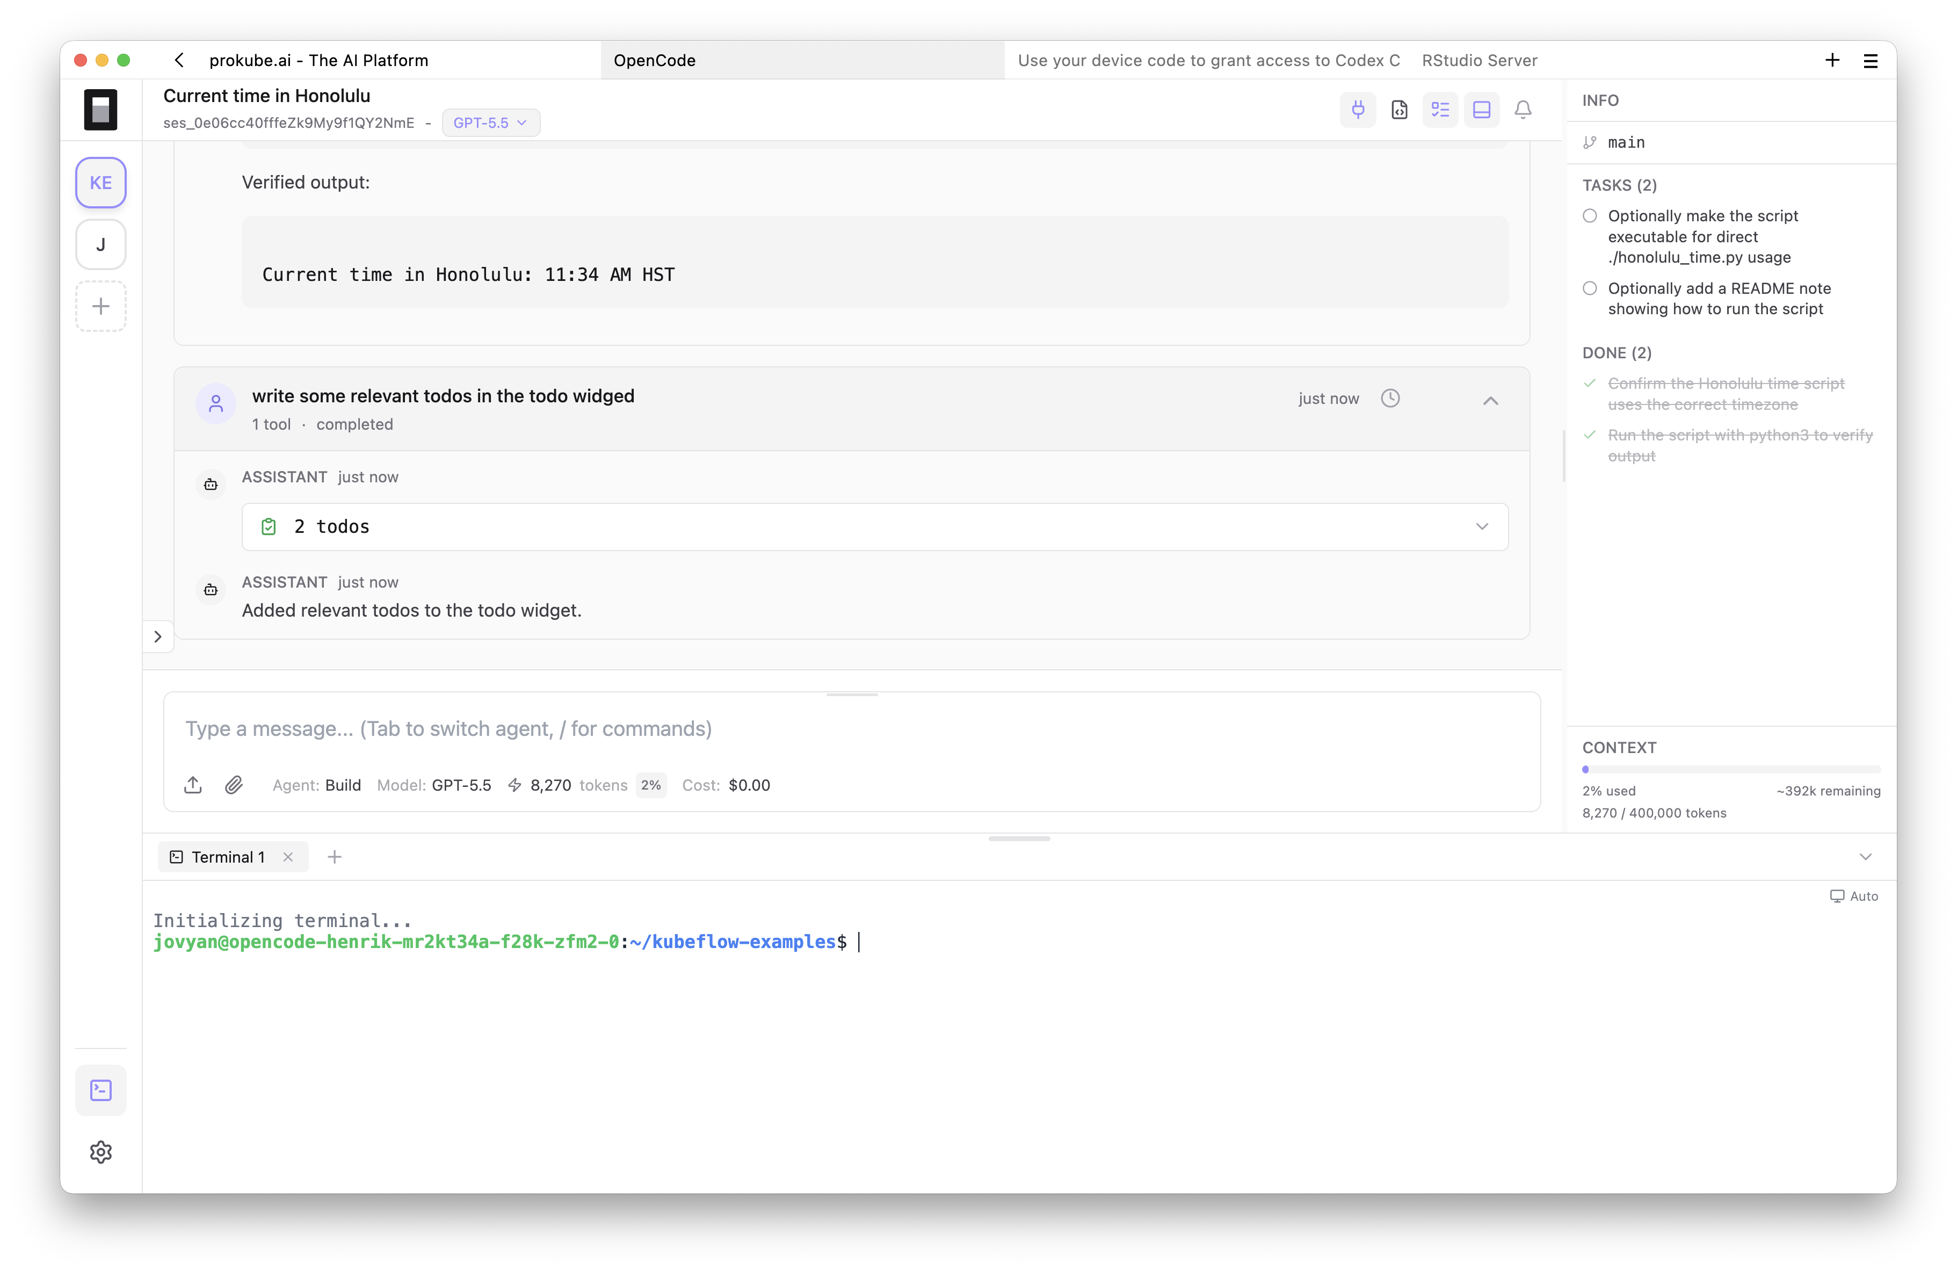Select the KE workspace avatar

tap(100, 183)
